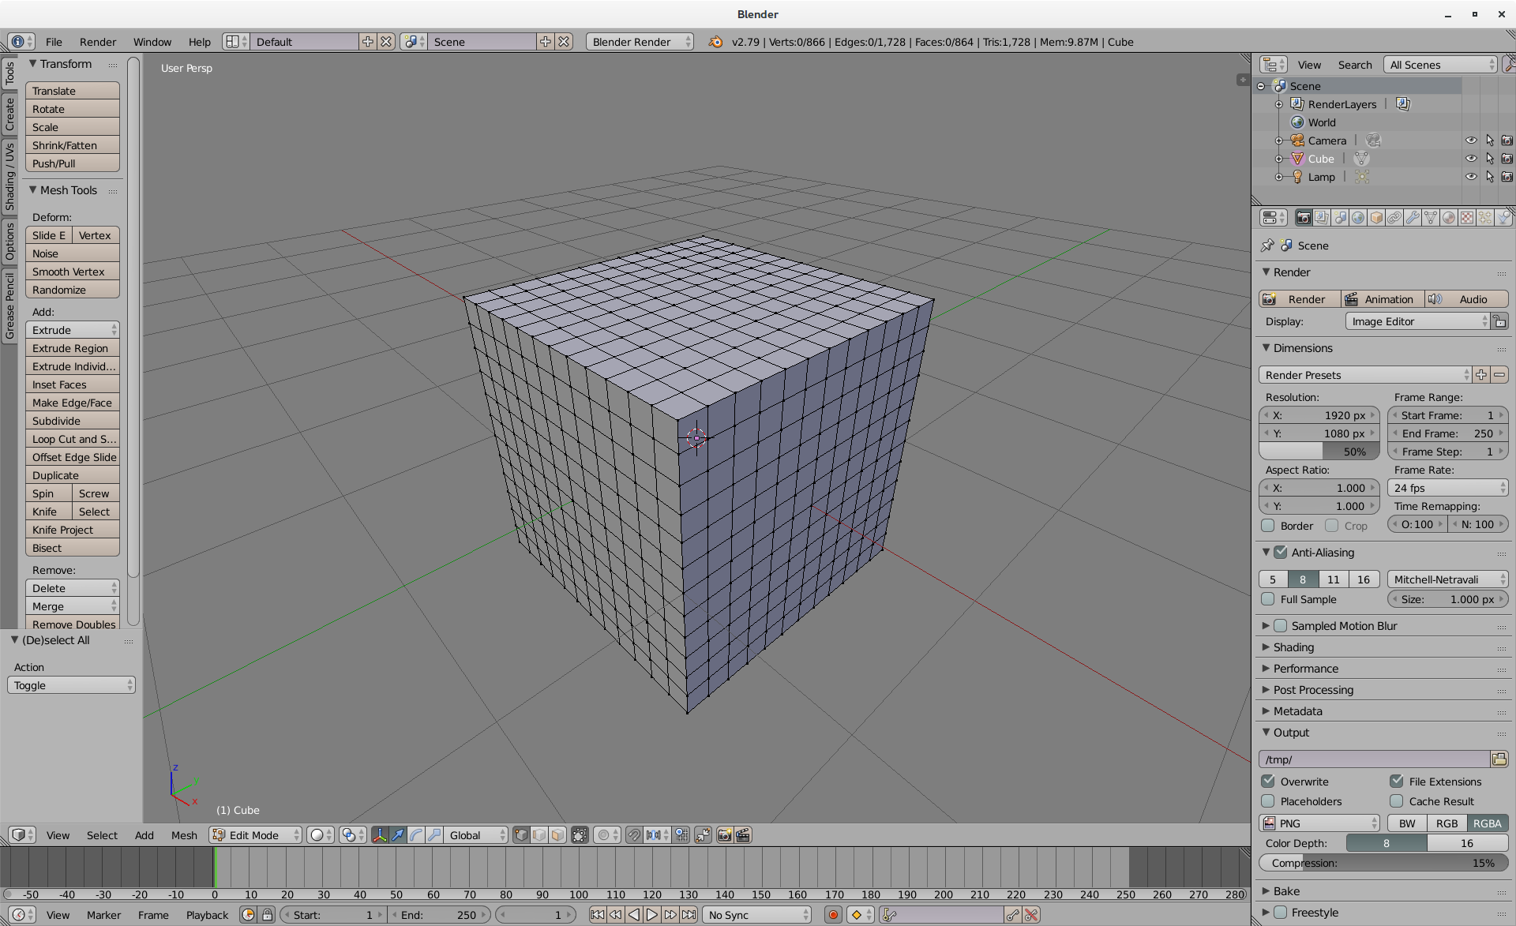Open the PNG file format dropdown
Image resolution: width=1516 pixels, height=926 pixels.
1319,823
